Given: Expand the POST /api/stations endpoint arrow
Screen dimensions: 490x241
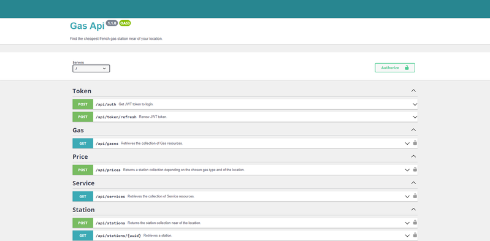Looking at the screenshot, I should (x=407, y=223).
